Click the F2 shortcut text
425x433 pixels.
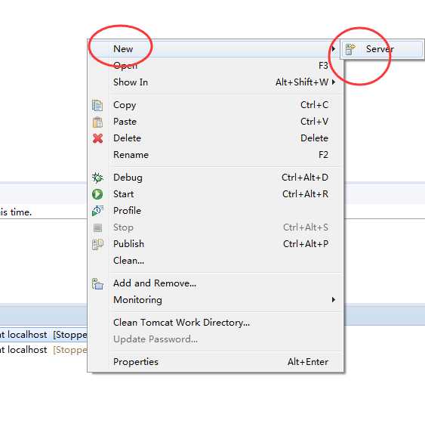pos(323,155)
